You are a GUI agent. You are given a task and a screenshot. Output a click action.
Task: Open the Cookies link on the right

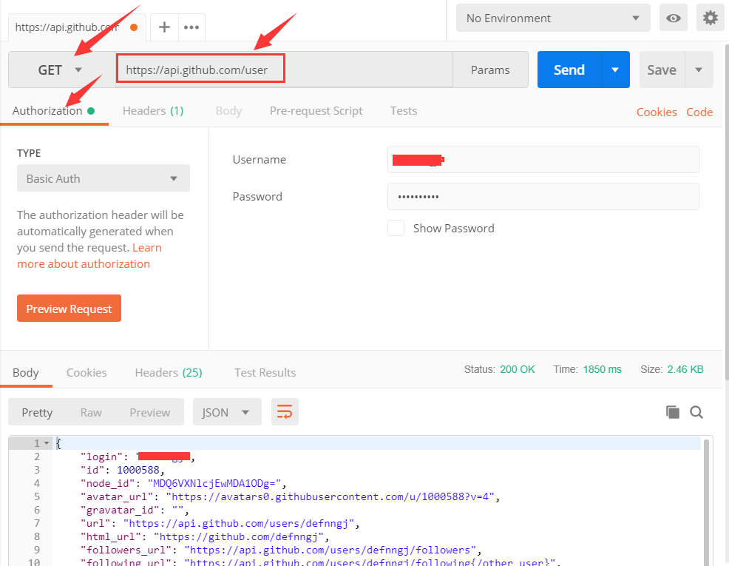[657, 112]
